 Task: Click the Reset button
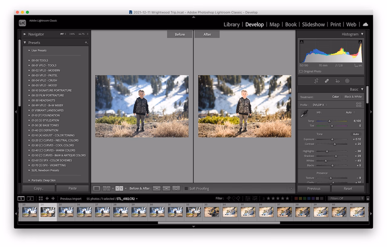tap(348, 188)
